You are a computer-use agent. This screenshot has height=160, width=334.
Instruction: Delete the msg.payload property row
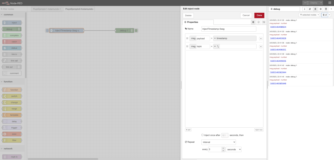(261, 39)
